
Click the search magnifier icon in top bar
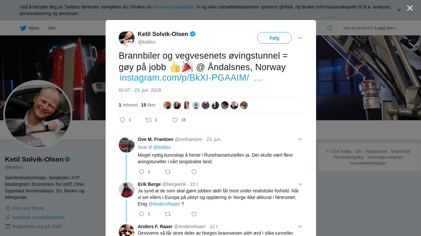coord(330,28)
